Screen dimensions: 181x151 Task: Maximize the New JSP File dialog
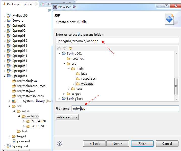[166, 6]
